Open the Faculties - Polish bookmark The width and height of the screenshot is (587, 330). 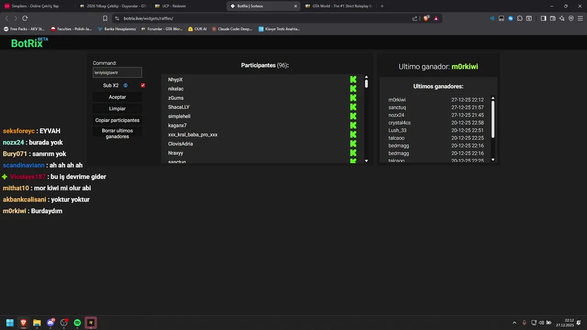(x=71, y=29)
